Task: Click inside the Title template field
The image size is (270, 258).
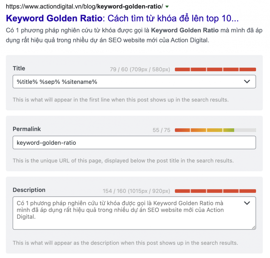Action: coord(134,82)
